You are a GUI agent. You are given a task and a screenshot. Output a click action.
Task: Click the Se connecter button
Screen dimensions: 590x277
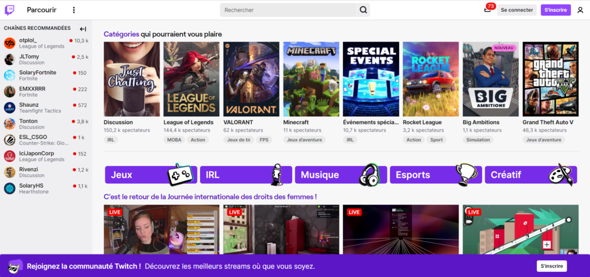coord(517,10)
